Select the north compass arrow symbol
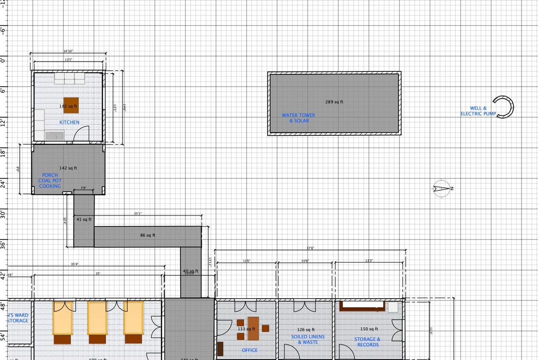Image resolution: width=538 pixels, height=360 pixels. [442, 189]
